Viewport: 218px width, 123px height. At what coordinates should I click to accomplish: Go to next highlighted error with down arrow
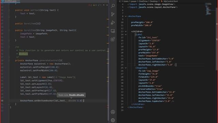(107, 5)
